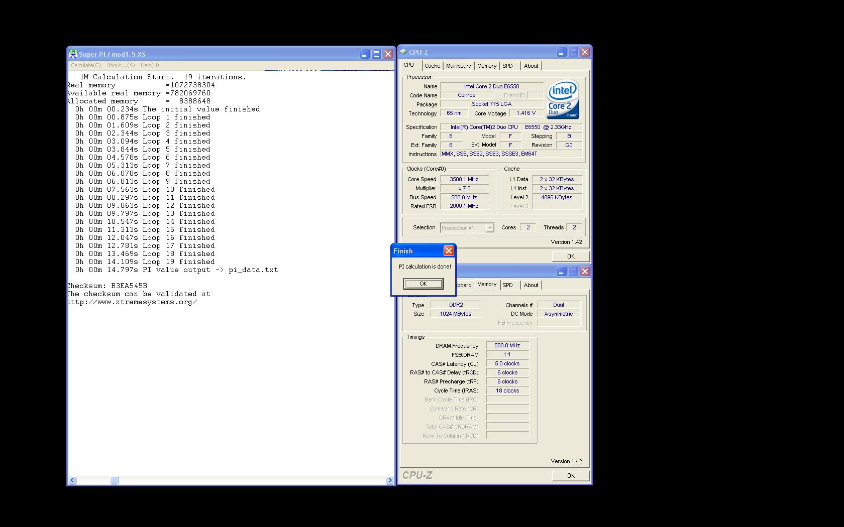The height and width of the screenshot is (527, 844).
Task: Click the 1M Calculation Start line
Action: pos(163,77)
